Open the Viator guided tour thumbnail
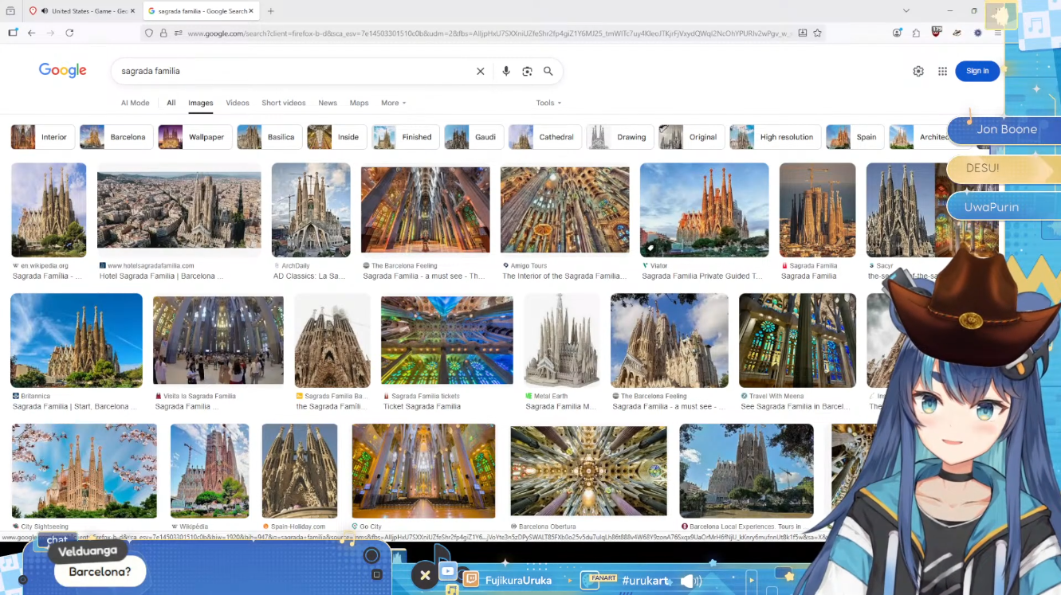The width and height of the screenshot is (1061, 595). point(704,210)
